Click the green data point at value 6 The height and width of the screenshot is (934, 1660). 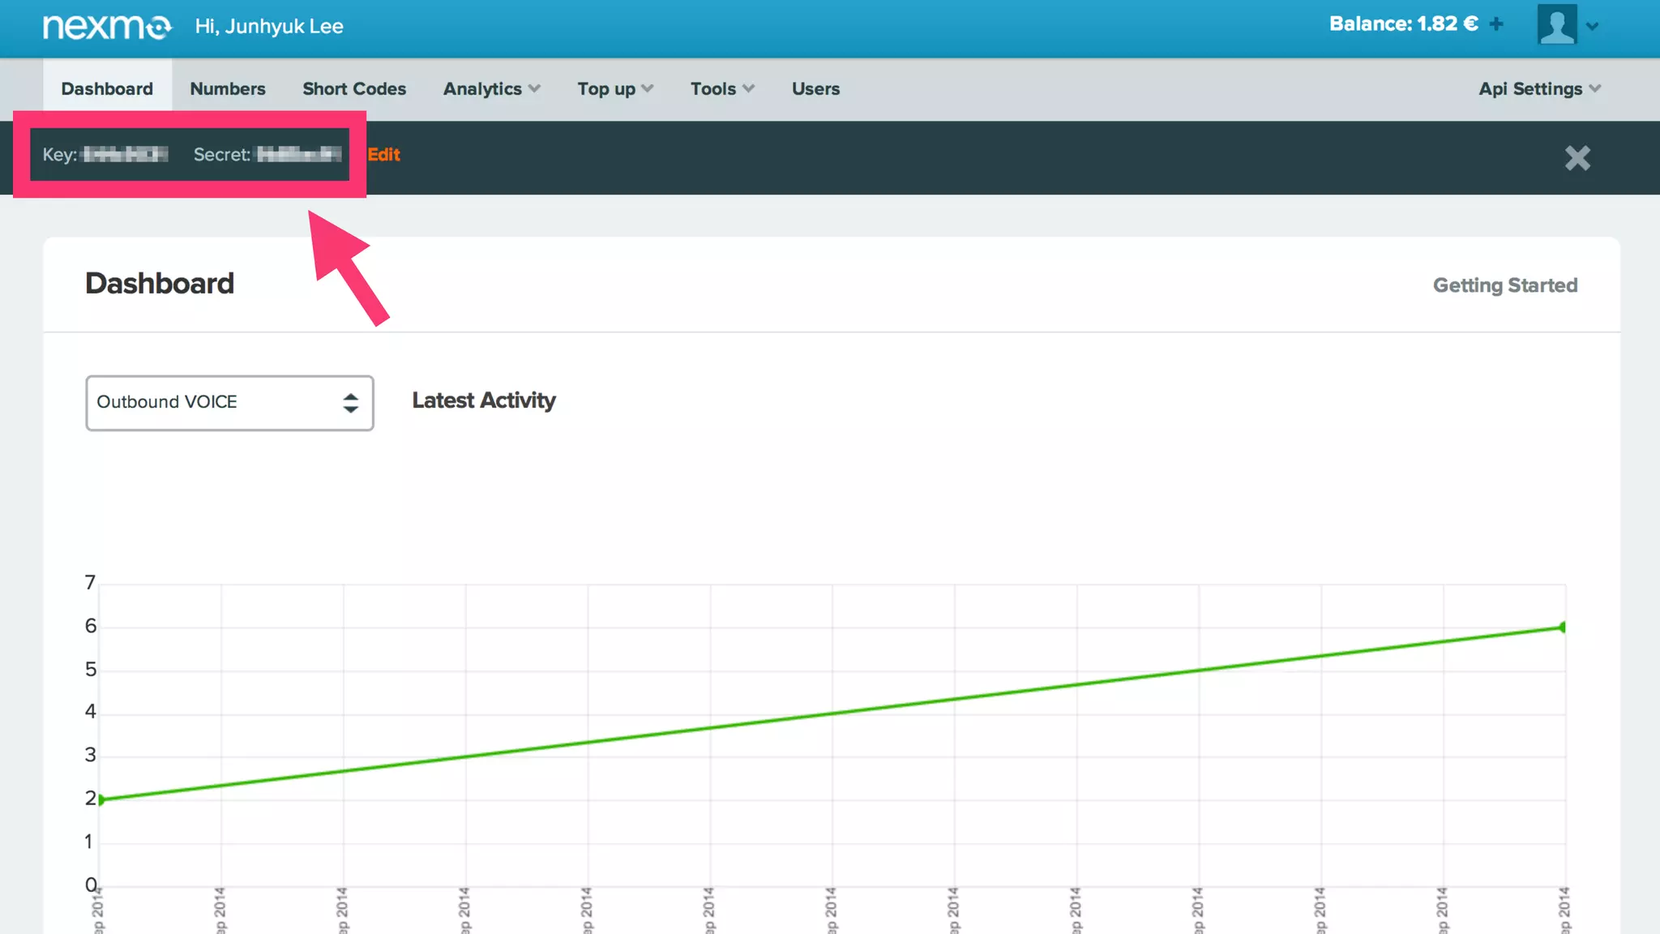tap(1563, 627)
